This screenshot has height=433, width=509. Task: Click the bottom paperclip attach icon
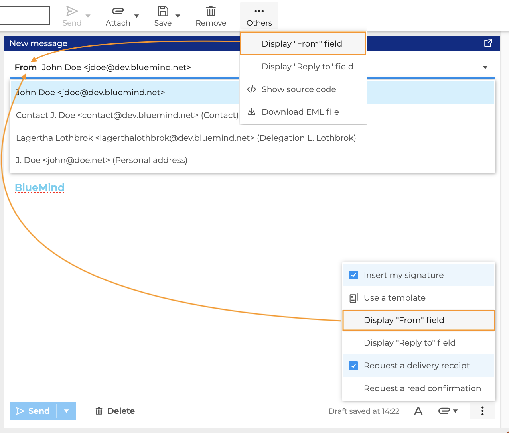444,411
